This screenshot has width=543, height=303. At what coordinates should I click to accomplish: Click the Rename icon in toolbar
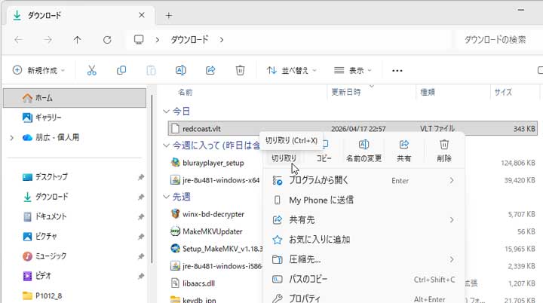(x=181, y=70)
